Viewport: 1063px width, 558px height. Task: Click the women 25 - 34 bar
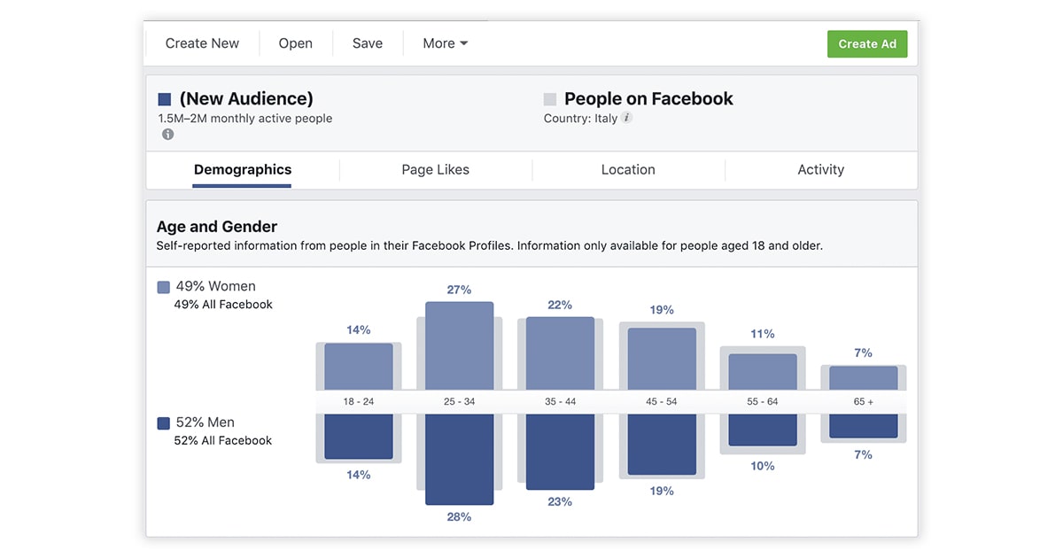click(459, 345)
